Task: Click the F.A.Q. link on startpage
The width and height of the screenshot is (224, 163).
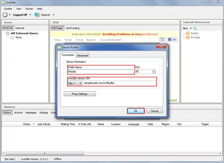Action: click(80, 40)
